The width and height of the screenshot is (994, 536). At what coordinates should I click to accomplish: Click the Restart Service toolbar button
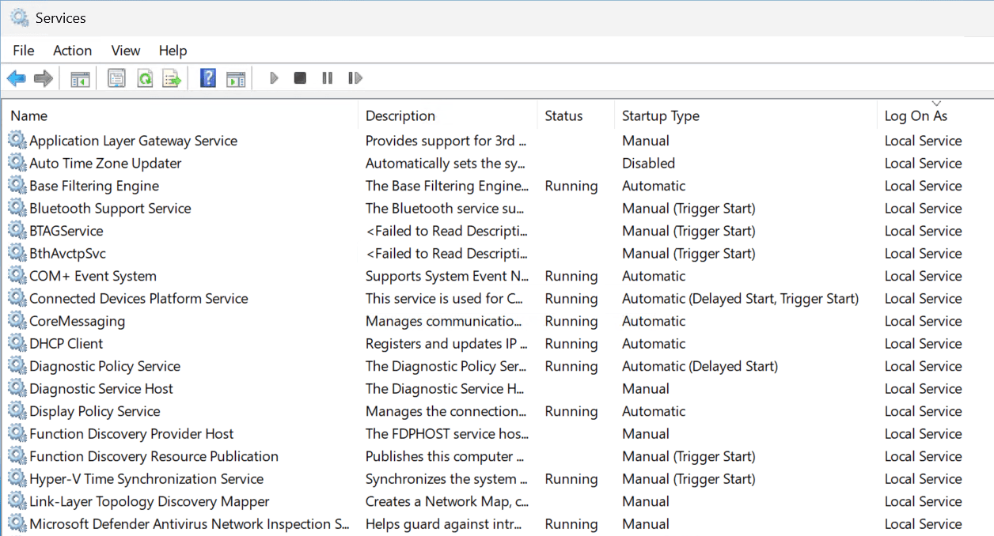tap(355, 78)
